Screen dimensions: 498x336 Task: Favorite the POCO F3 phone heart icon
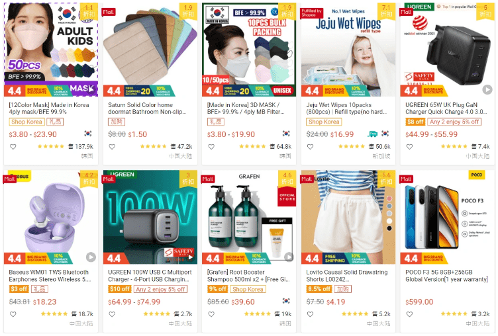tap(409, 314)
